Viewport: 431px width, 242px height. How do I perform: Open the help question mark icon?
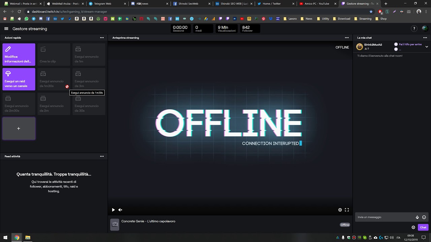point(415,29)
